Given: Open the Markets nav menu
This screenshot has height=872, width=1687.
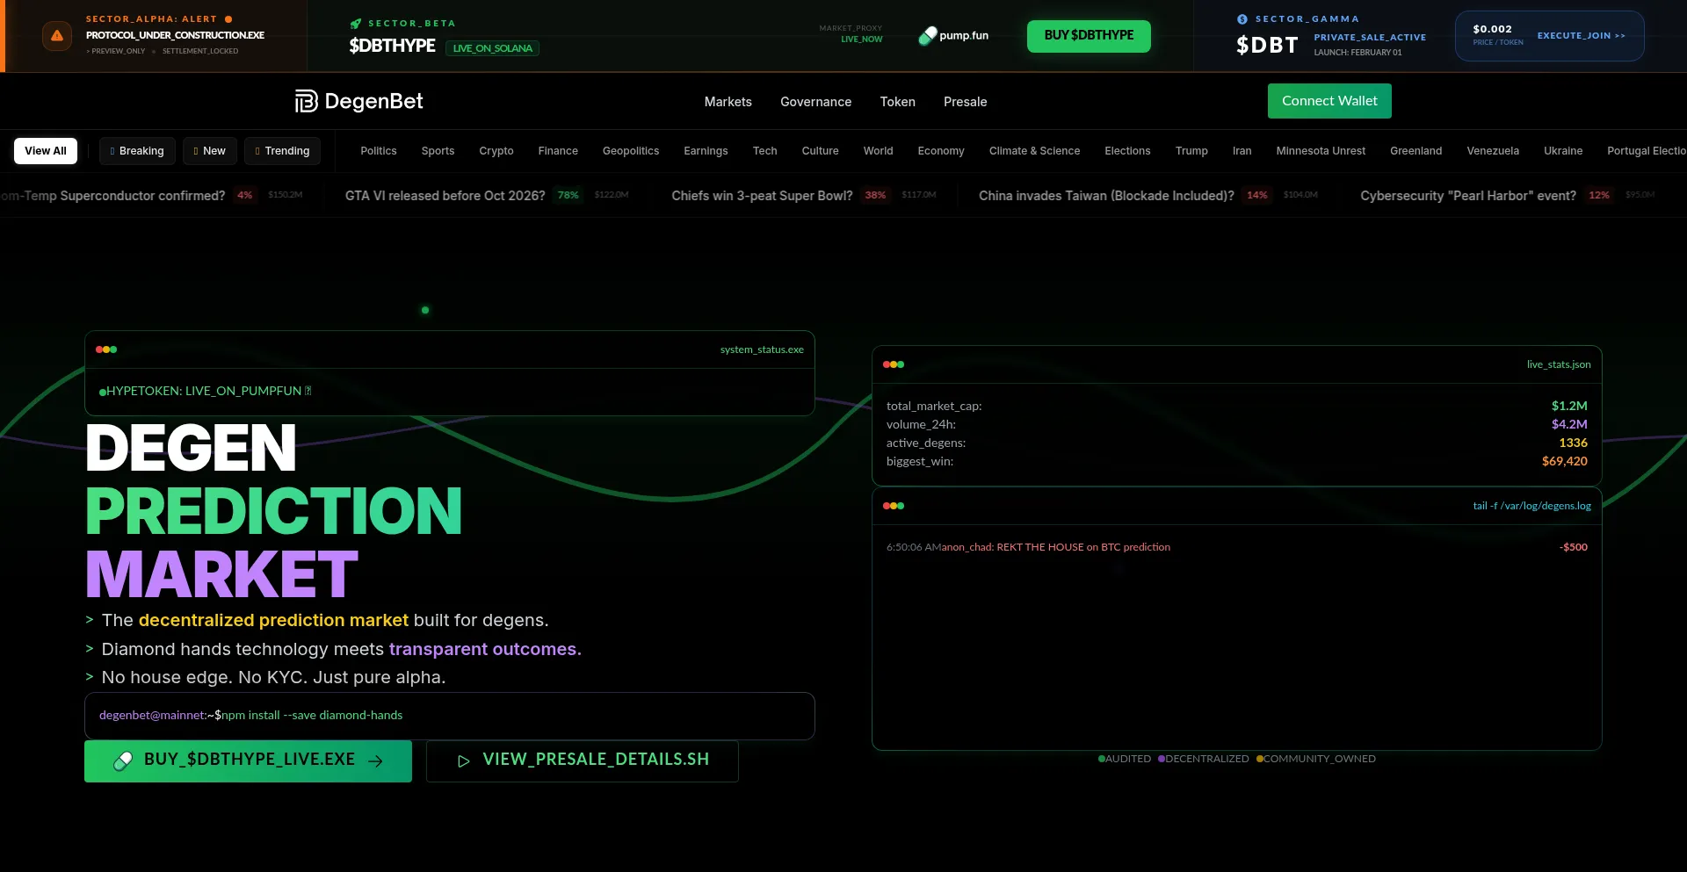Looking at the screenshot, I should (728, 102).
